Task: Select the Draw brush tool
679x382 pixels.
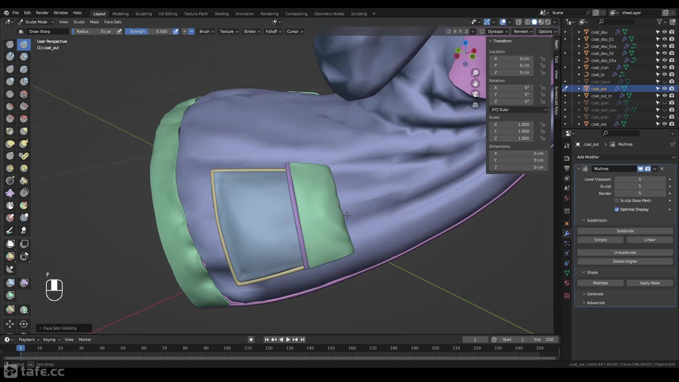Action: [x=10, y=45]
